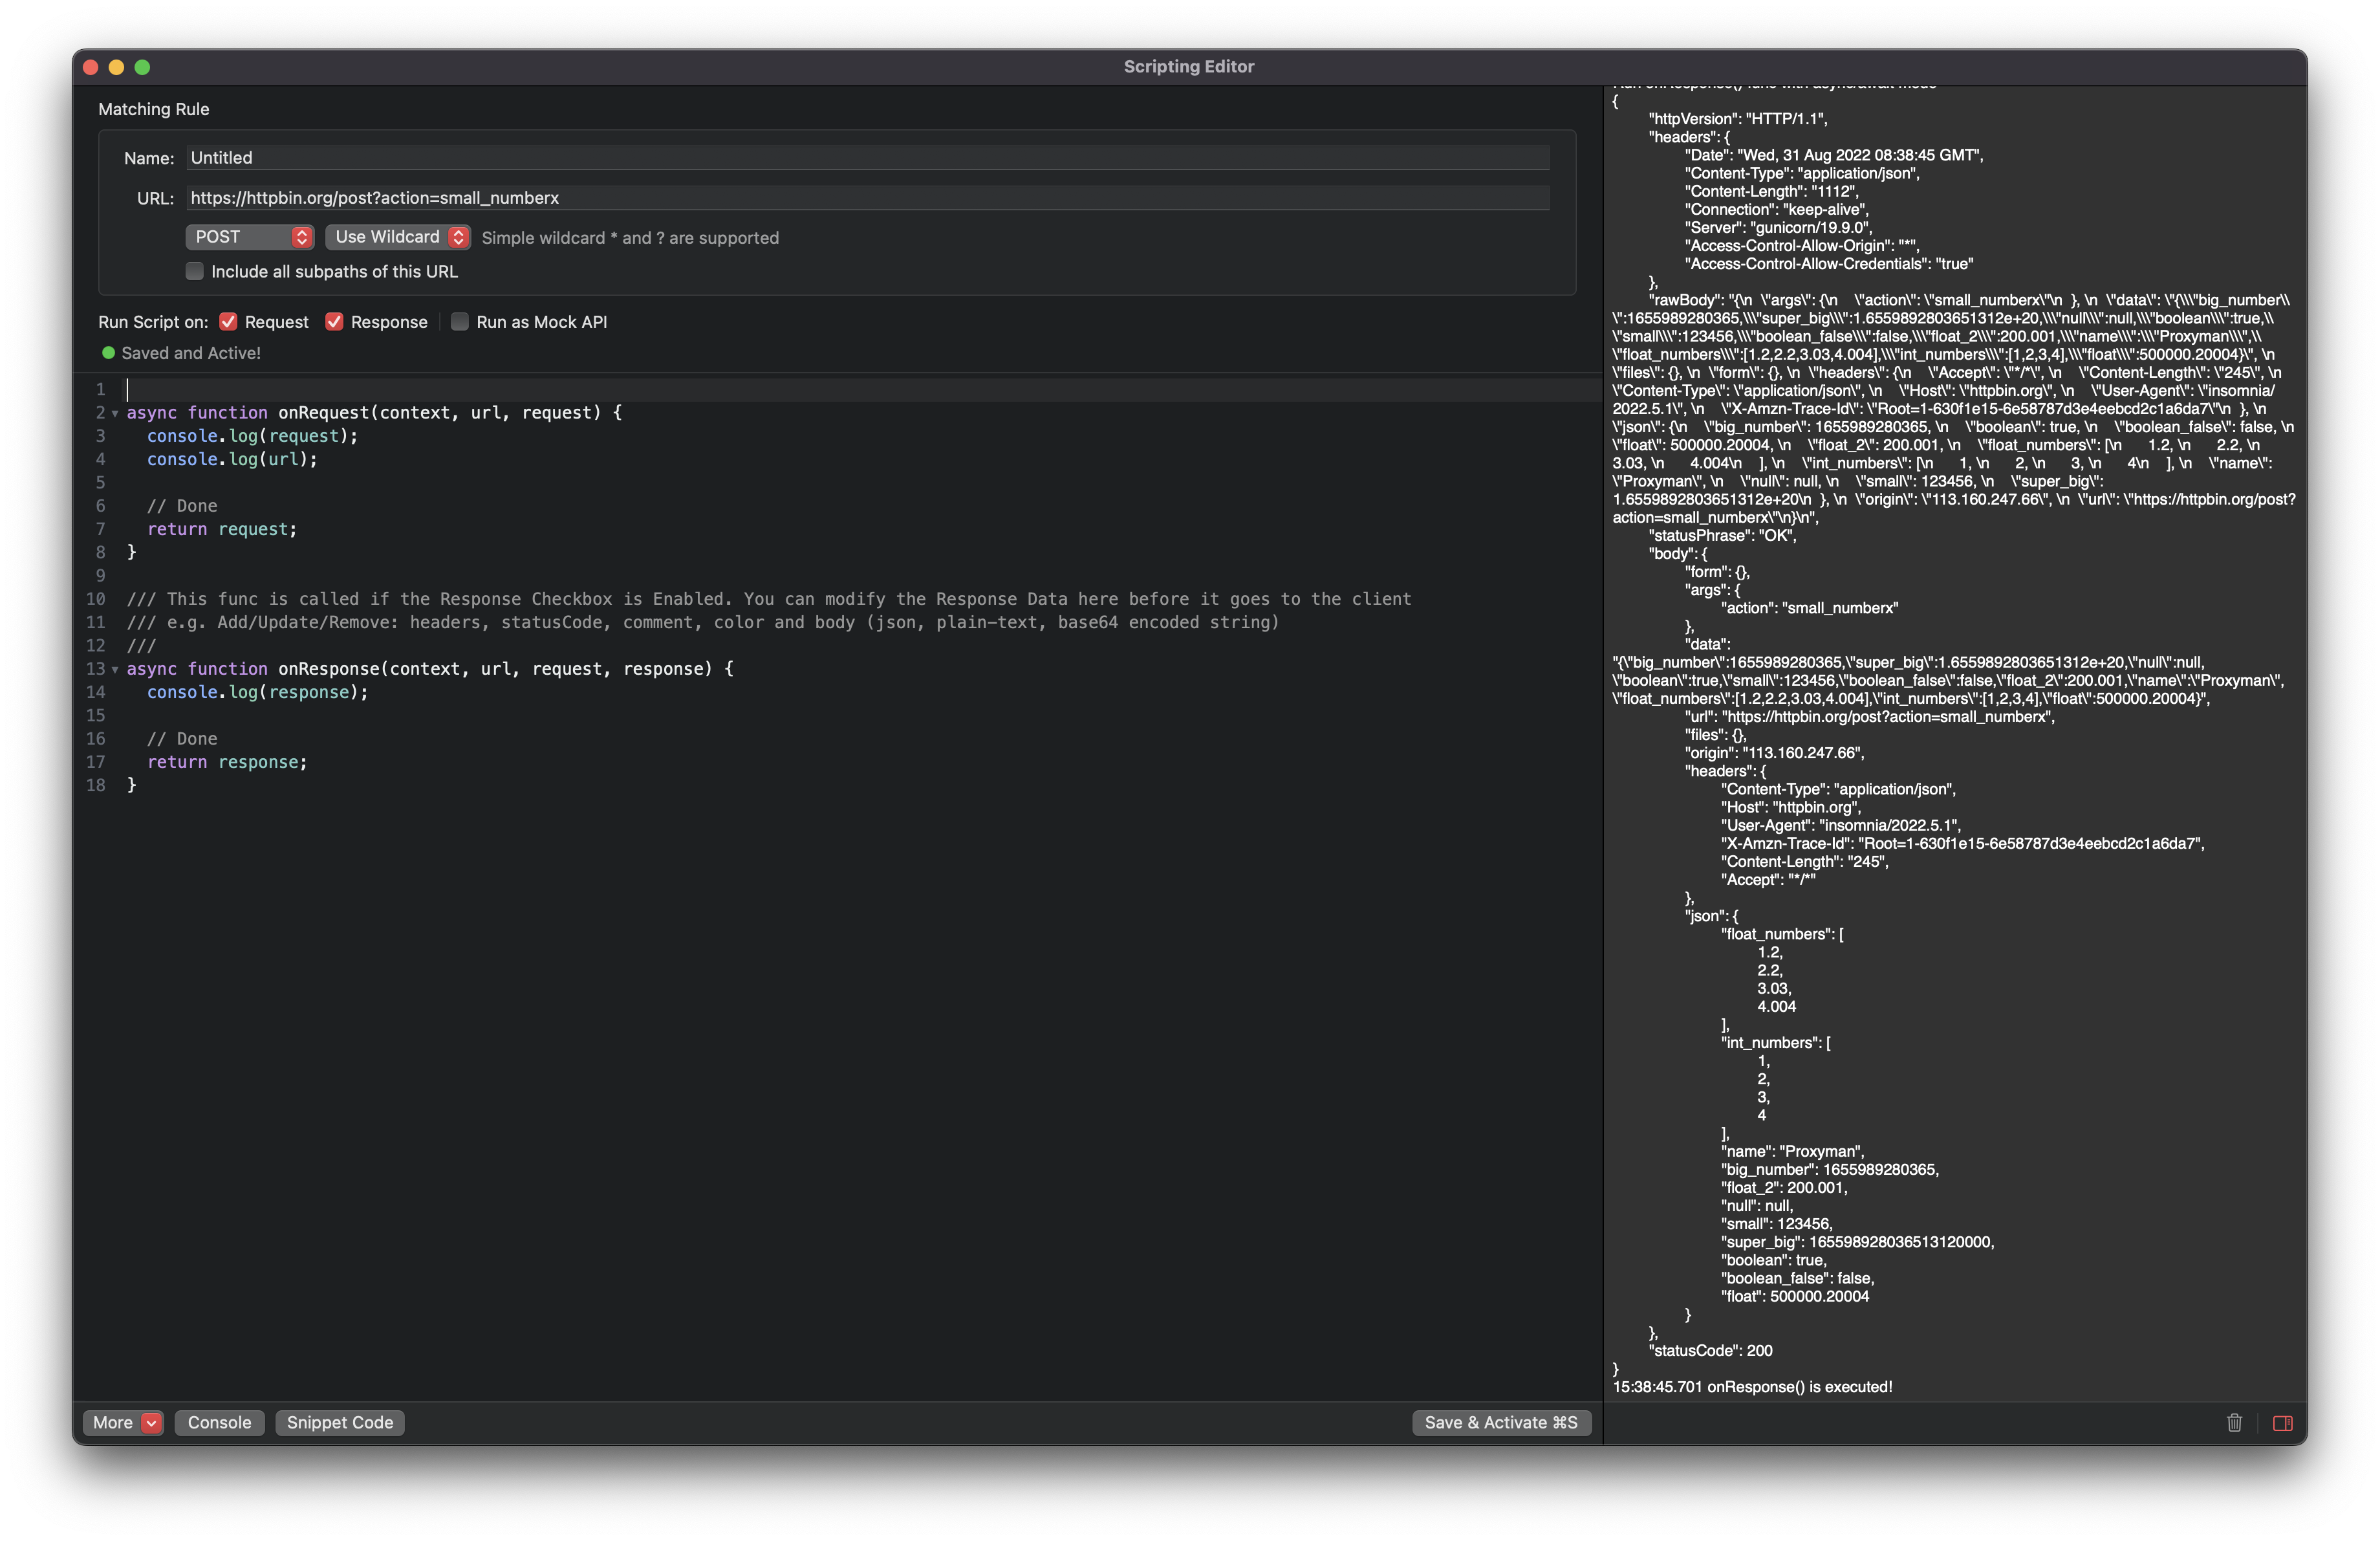Open the More options menu
Viewport: 2380px width, 1541px height.
pos(113,1423)
